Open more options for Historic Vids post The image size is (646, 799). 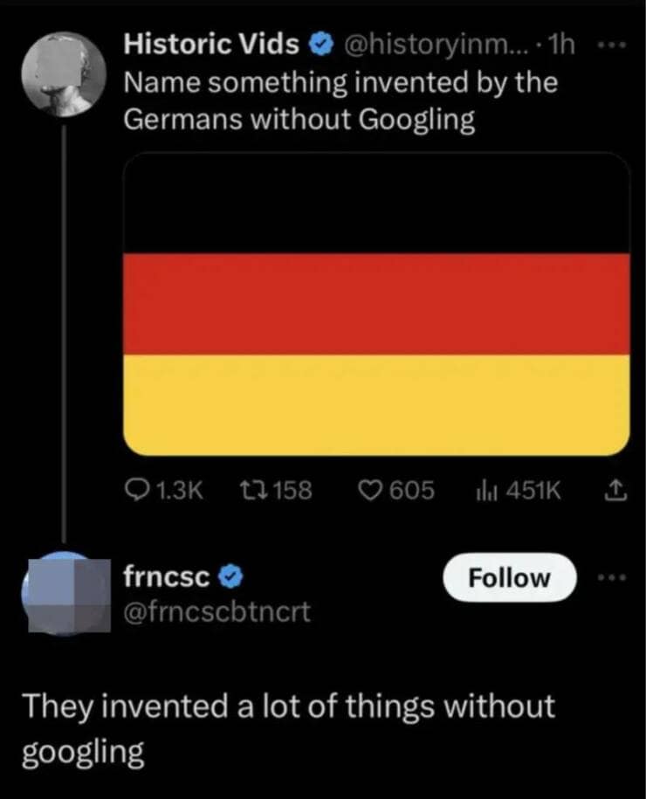tap(613, 45)
